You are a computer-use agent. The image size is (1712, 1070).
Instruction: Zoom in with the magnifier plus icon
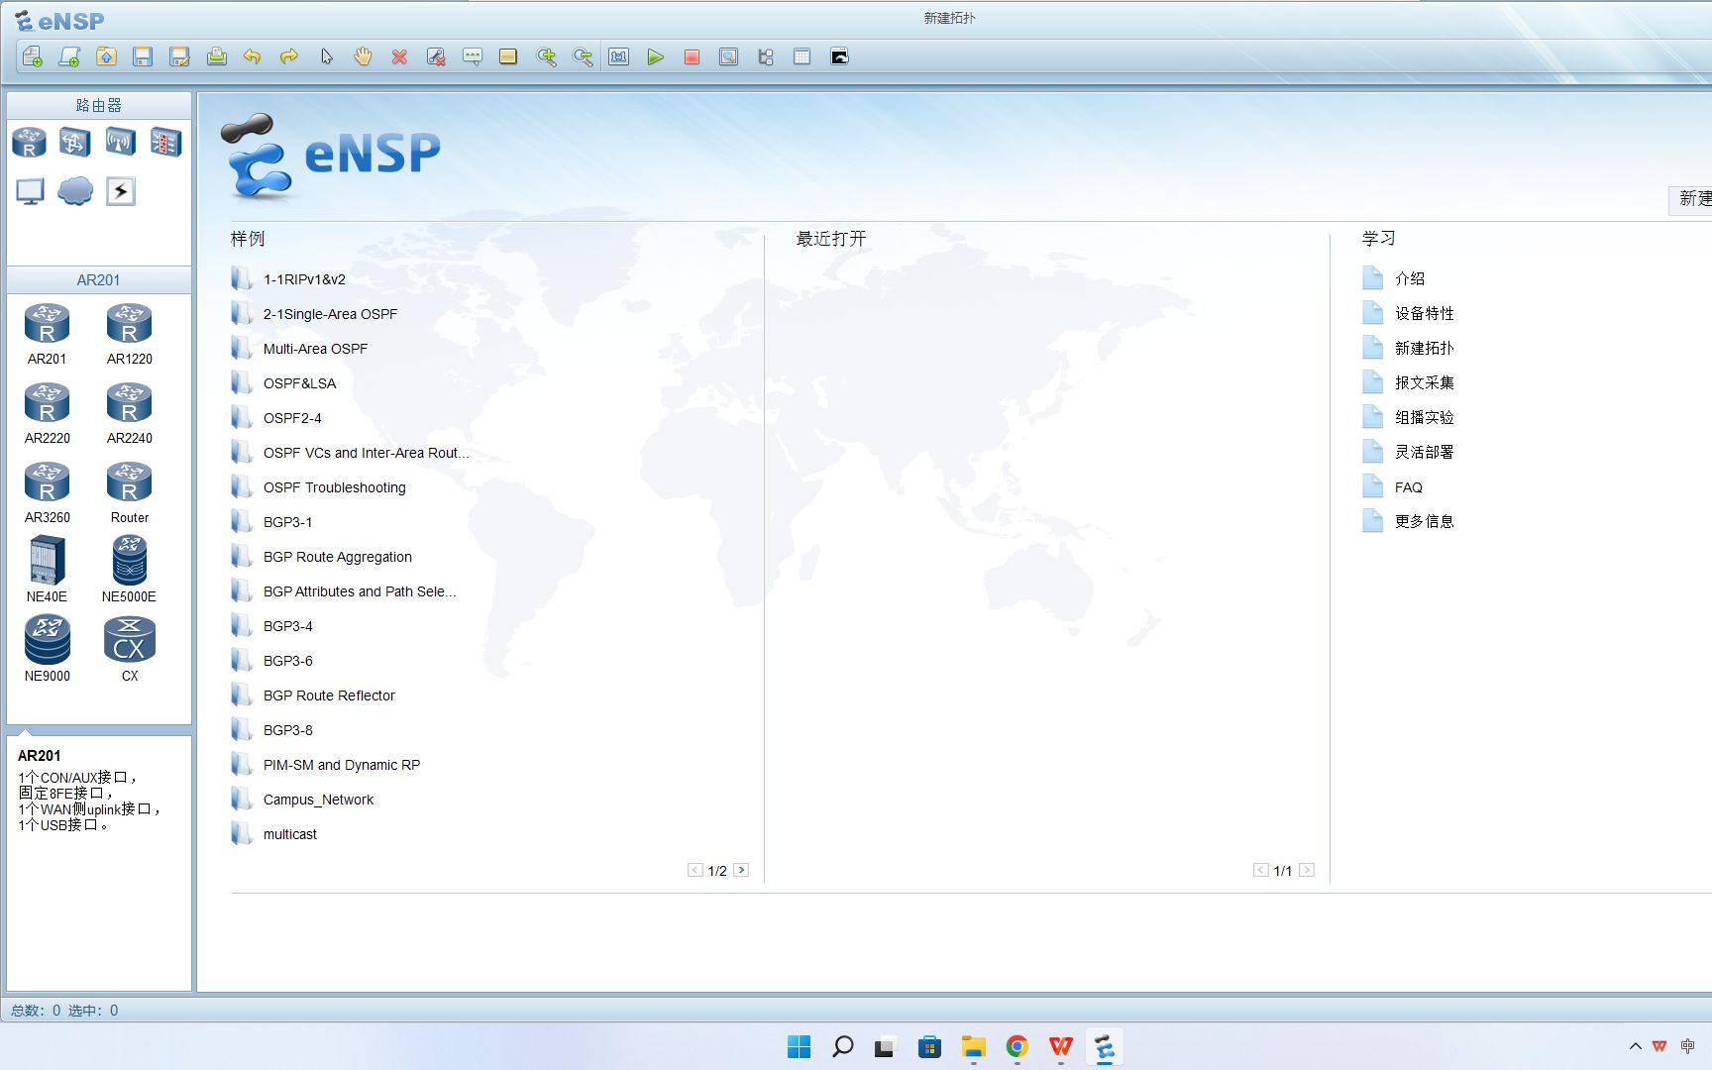(x=546, y=56)
